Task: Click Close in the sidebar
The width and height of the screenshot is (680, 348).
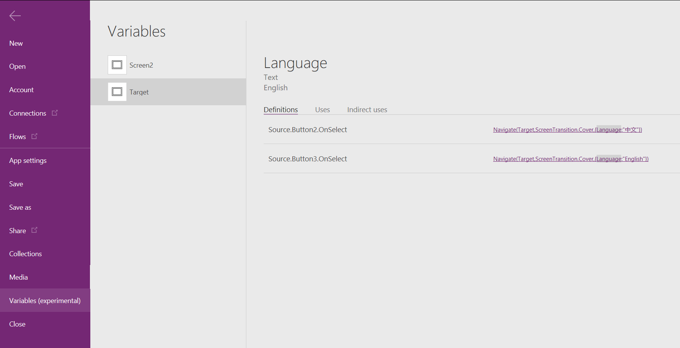Action: pyautogui.click(x=17, y=324)
